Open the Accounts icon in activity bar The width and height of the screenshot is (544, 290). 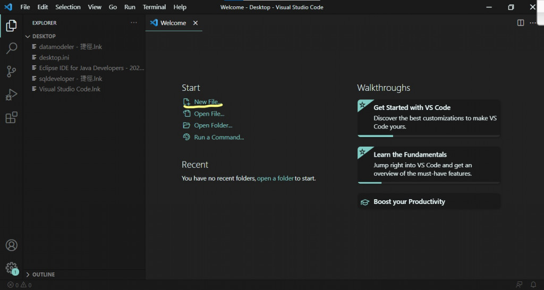[12, 245]
